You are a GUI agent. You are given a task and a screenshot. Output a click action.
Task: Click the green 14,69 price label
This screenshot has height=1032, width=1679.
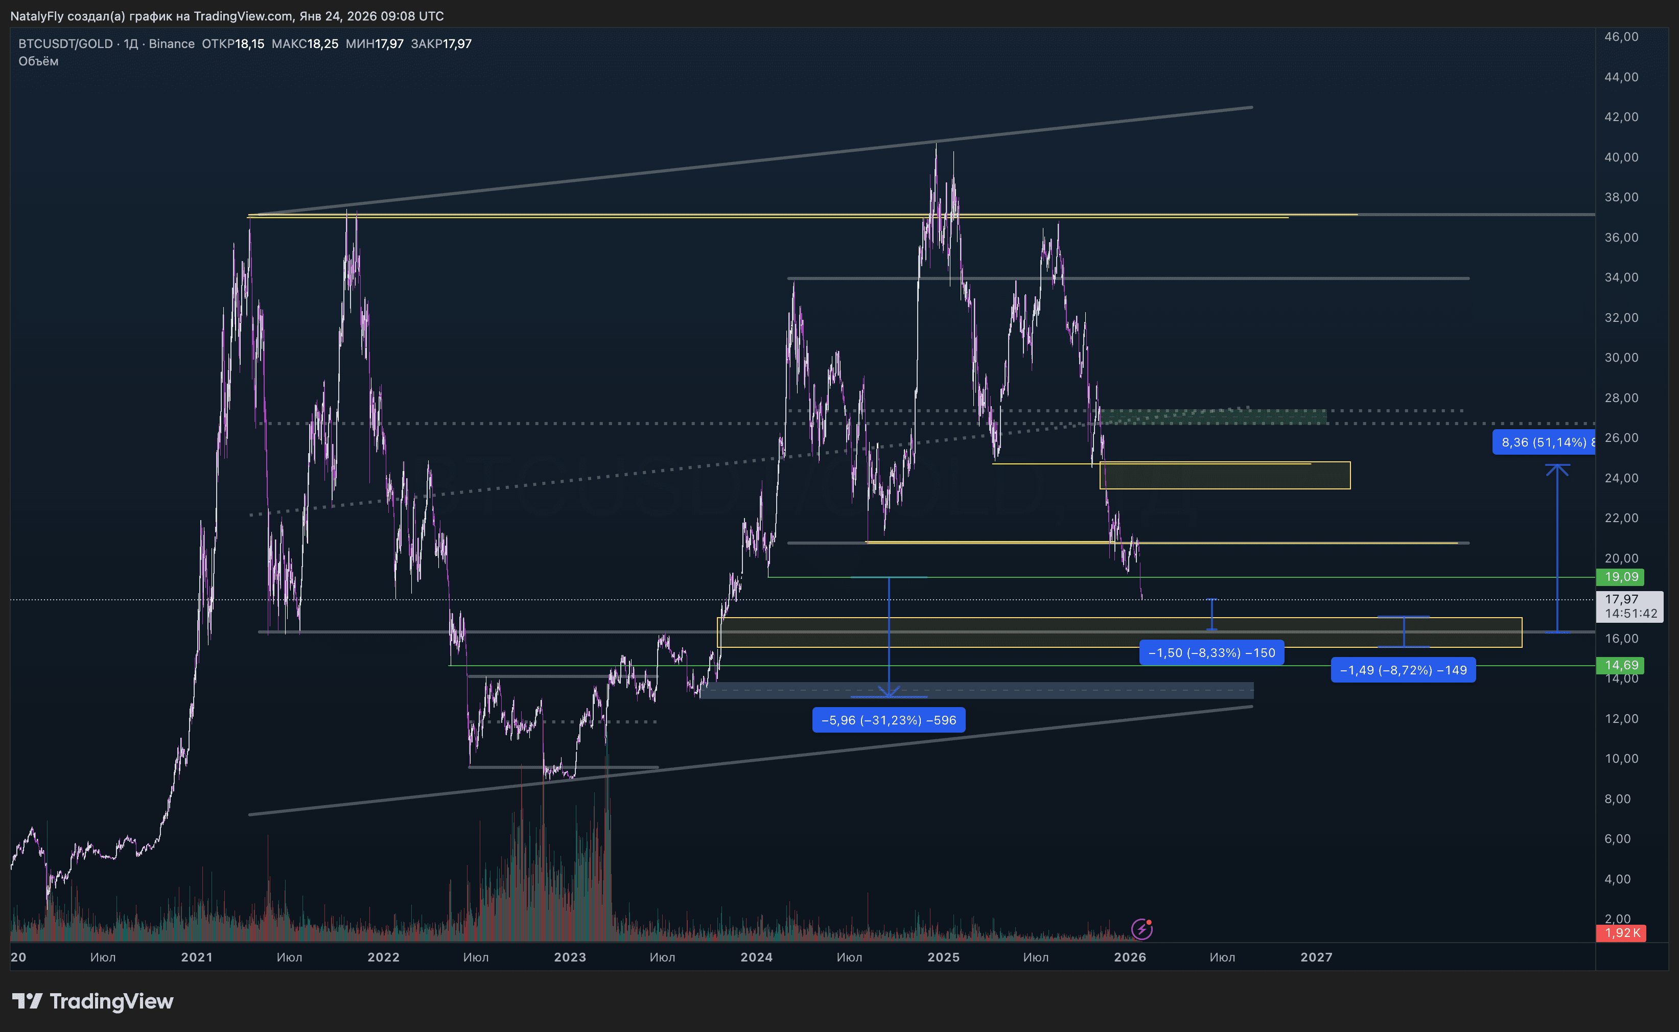tap(1620, 665)
